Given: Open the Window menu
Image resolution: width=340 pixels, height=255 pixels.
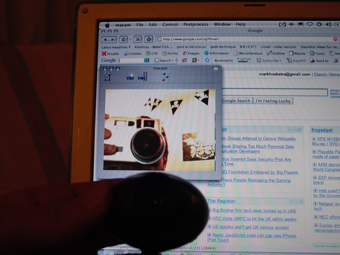Looking at the screenshot, I should point(222,24).
